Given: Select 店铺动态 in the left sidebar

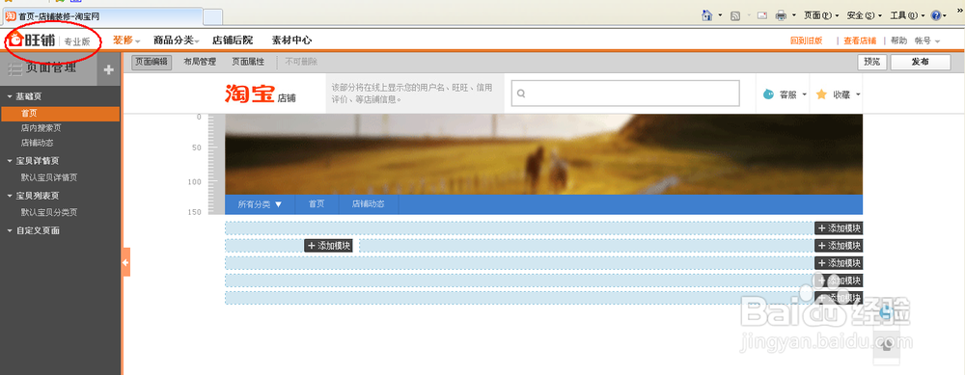Looking at the screenshot, I should point(37,143).
